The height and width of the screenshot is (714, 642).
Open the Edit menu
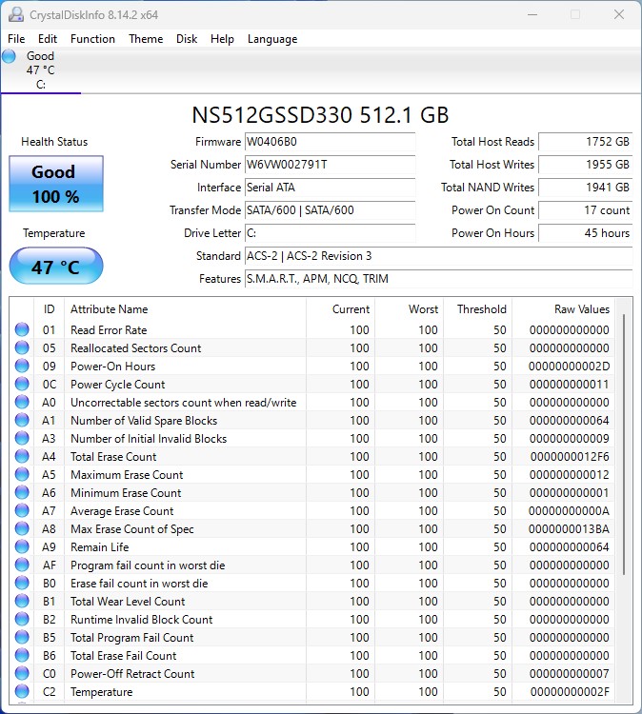point(48,39)
